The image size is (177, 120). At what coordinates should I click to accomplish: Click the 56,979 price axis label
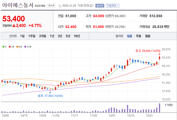coord(166,49)
